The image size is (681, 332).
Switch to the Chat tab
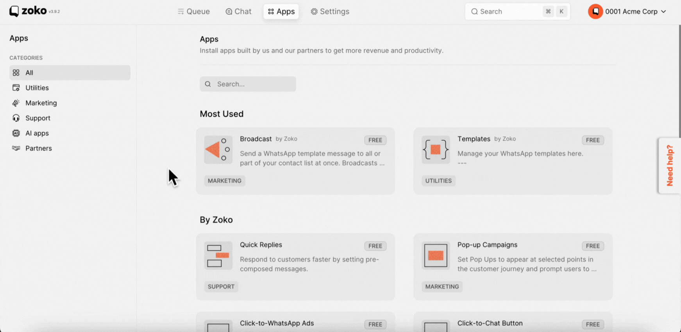pyautogui.click(x=239, y=12)
